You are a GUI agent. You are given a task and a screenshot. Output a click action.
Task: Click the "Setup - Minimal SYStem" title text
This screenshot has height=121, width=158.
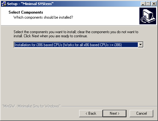pos(30,4)
